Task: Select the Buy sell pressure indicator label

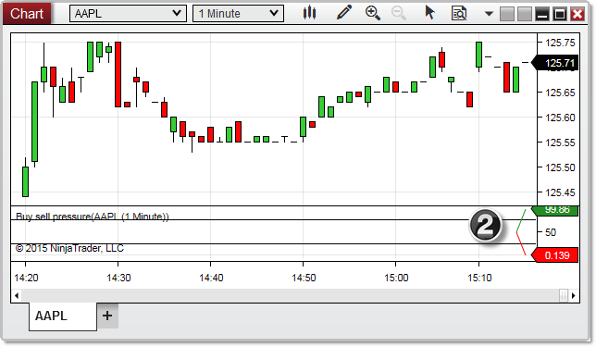Action: click(x=93, y=217)
